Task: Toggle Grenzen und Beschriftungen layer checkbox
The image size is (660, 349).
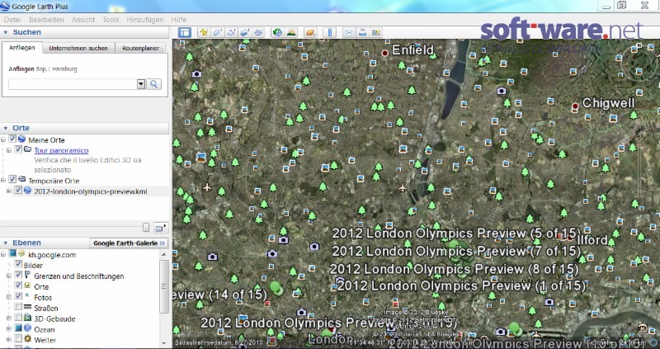Action: tap(18, 275)
